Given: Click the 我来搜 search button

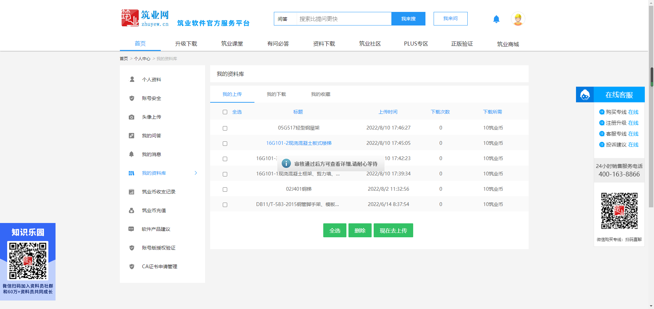Looking at the screenshot, I should [x=408, y=19].
